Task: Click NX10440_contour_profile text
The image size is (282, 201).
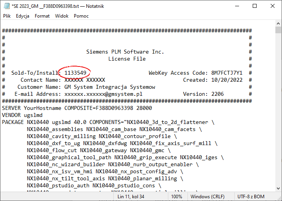Action: coord(135,136)
